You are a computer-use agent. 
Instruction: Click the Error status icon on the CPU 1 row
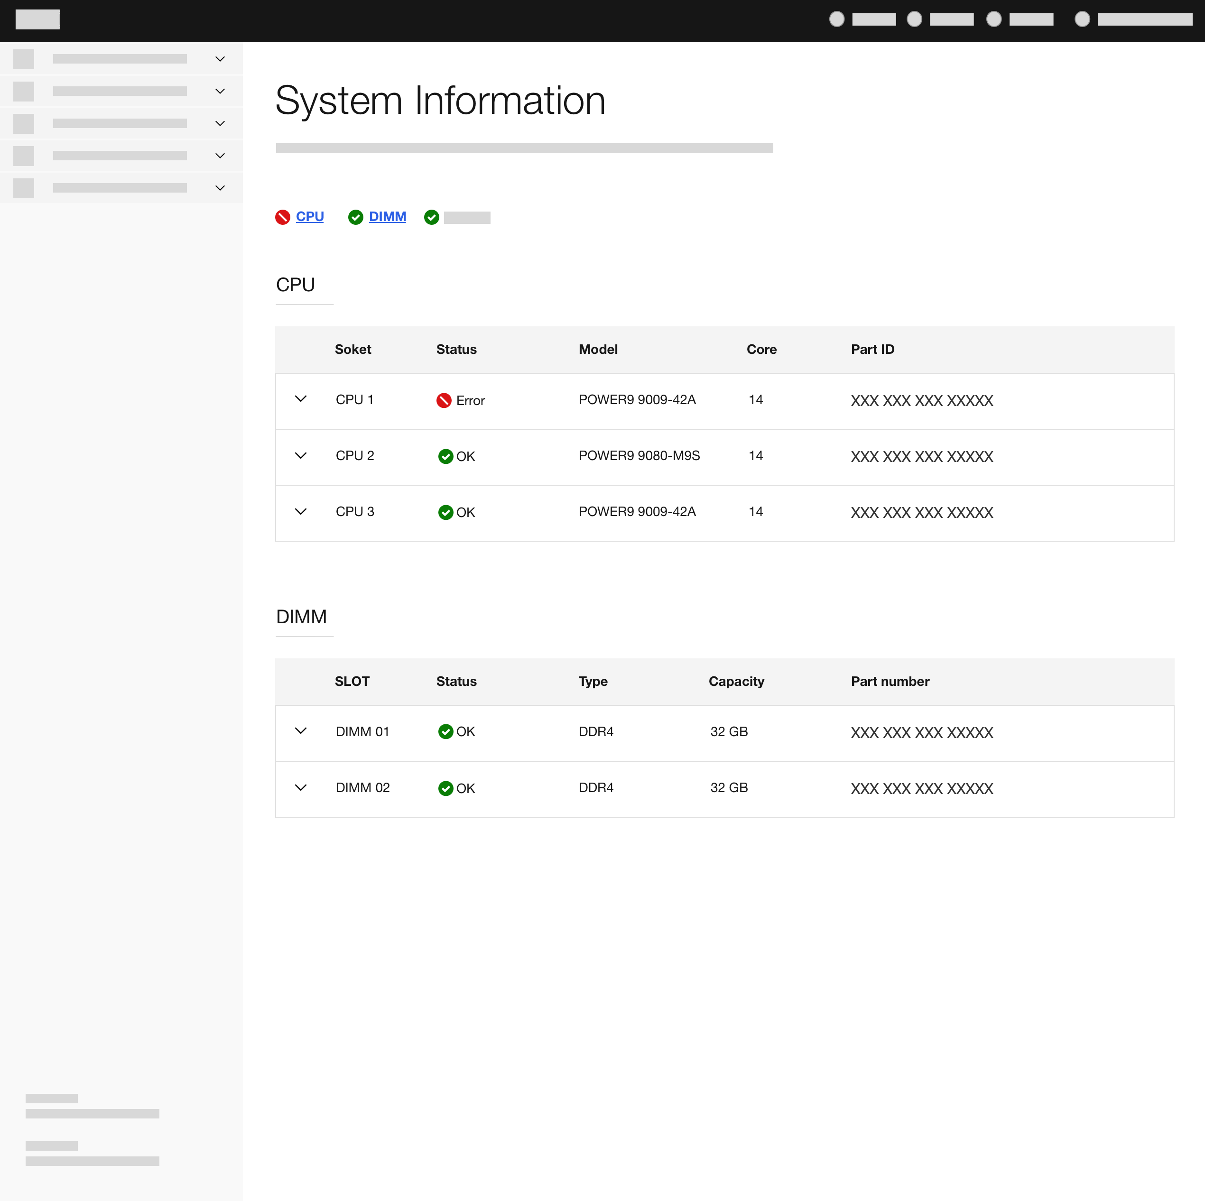(x=444, y=400)
